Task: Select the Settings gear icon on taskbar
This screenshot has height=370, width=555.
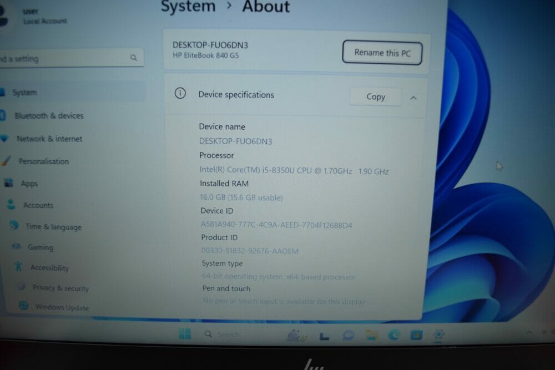Action: [x=438, y=334]
